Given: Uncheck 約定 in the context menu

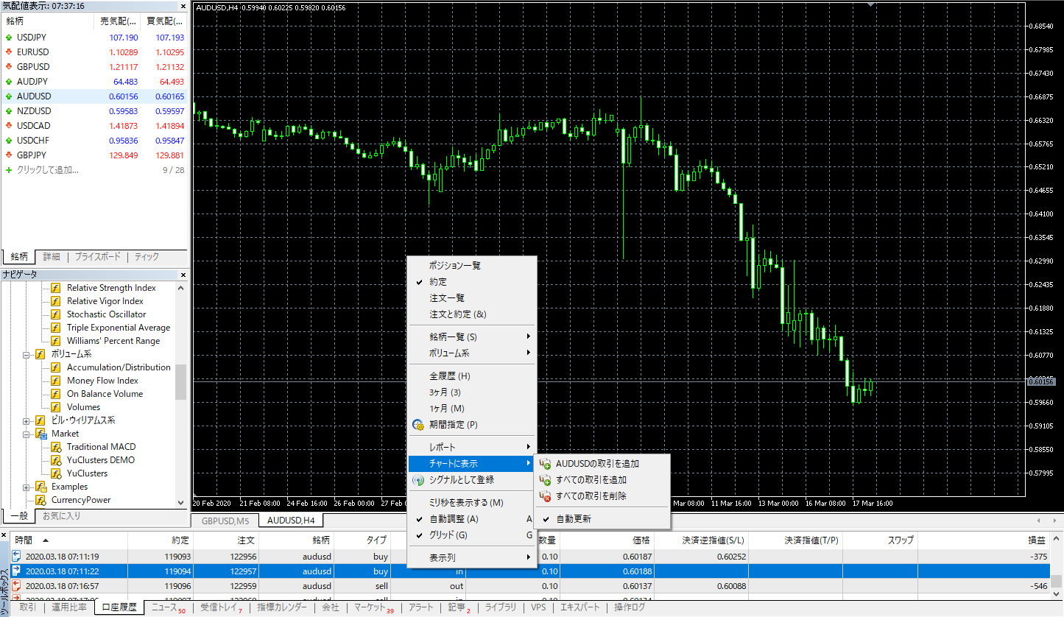Looking at the screenshot, I should pos(473,282).
